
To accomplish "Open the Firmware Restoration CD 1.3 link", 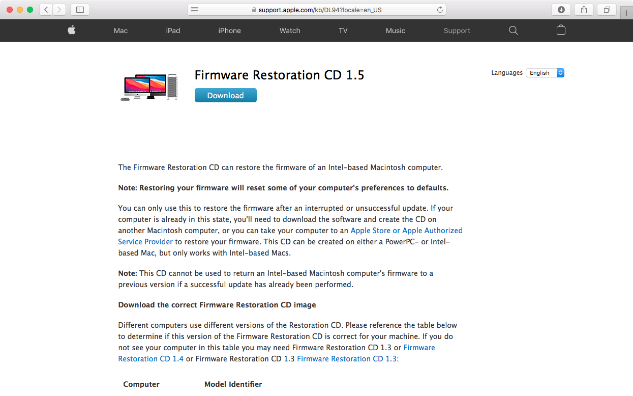I will coord(348,359).
